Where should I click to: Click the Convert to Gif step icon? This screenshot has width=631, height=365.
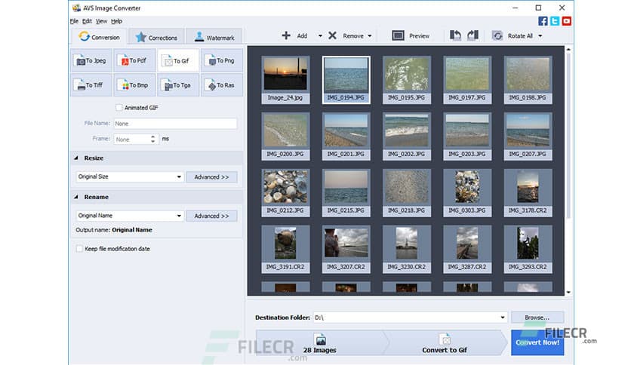click(x=445, y=339)
